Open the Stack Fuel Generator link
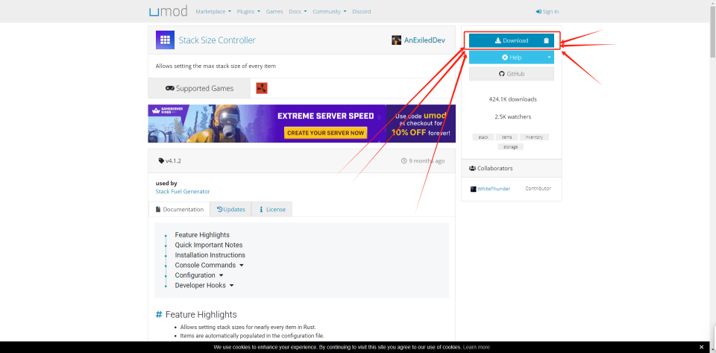The width and height of the screenshot is (716, 353). click(183, 191)
